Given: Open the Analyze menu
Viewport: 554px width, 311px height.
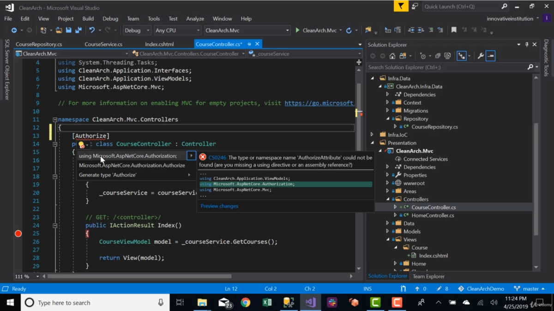Looking at the screenshot, I should pos(195,19).
